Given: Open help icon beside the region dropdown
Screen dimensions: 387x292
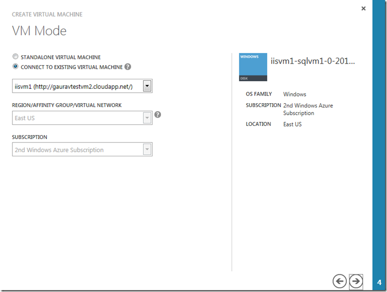Looking at the screenshot, I should (158, 115).
